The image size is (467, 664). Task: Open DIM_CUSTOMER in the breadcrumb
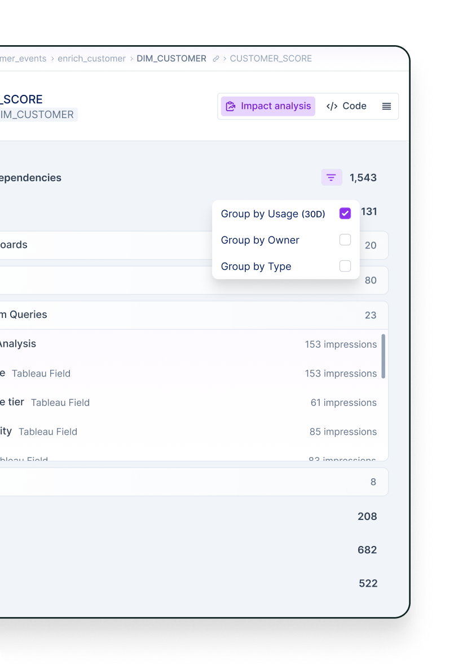171,59
